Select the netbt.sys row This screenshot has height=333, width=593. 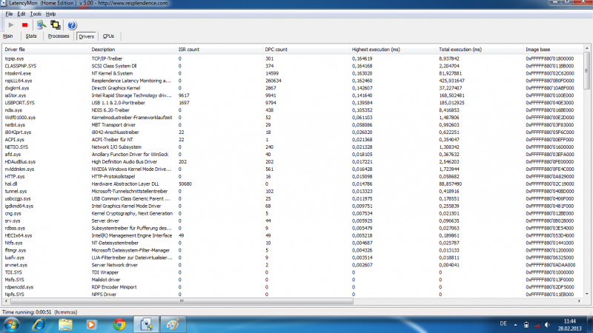(x=293, y=125)
